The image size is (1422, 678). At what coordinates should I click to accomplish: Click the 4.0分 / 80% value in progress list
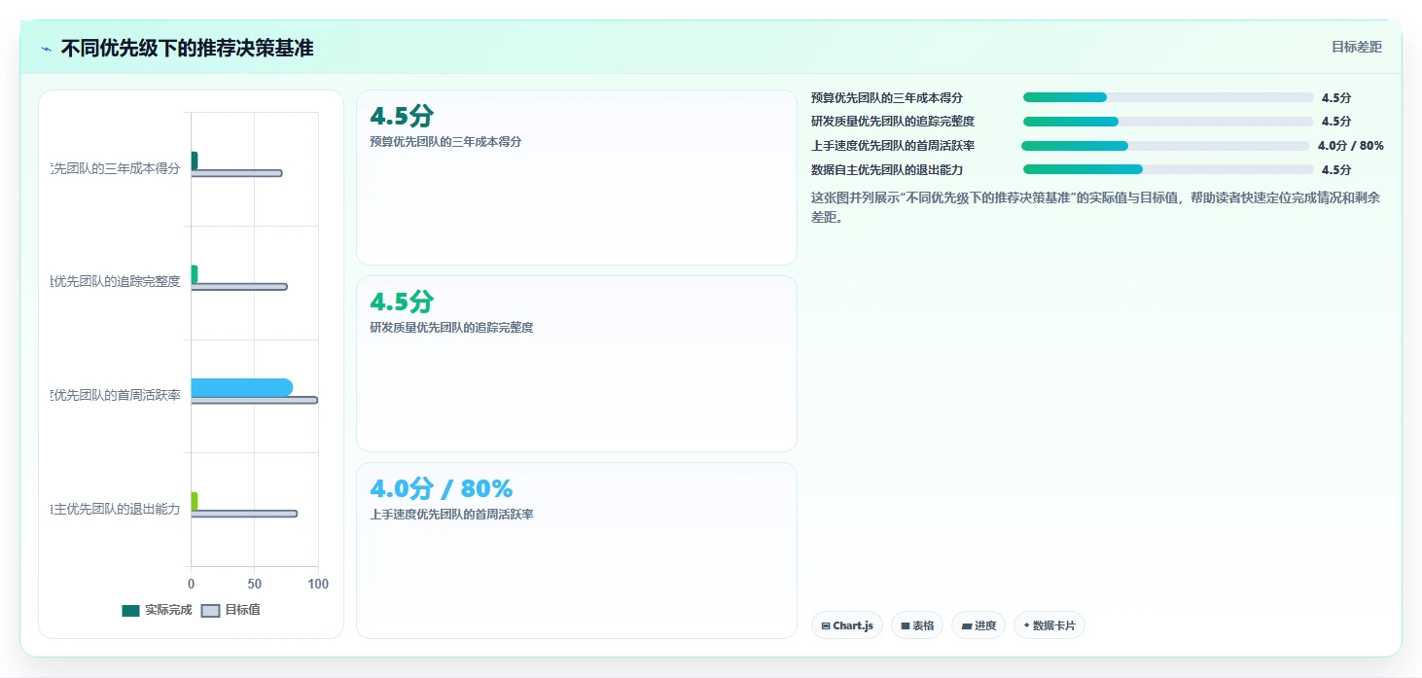(1350, 146)
